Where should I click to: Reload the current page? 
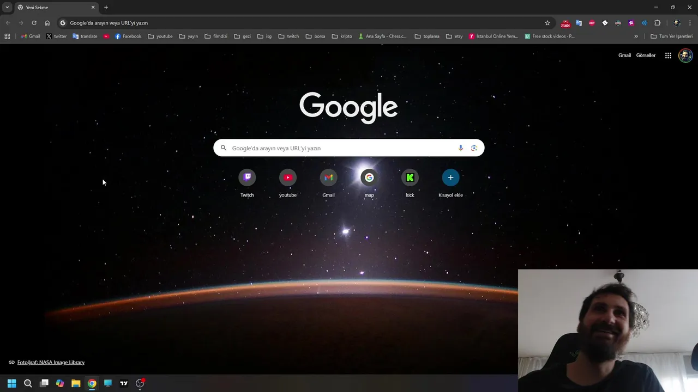click(34, 23)
